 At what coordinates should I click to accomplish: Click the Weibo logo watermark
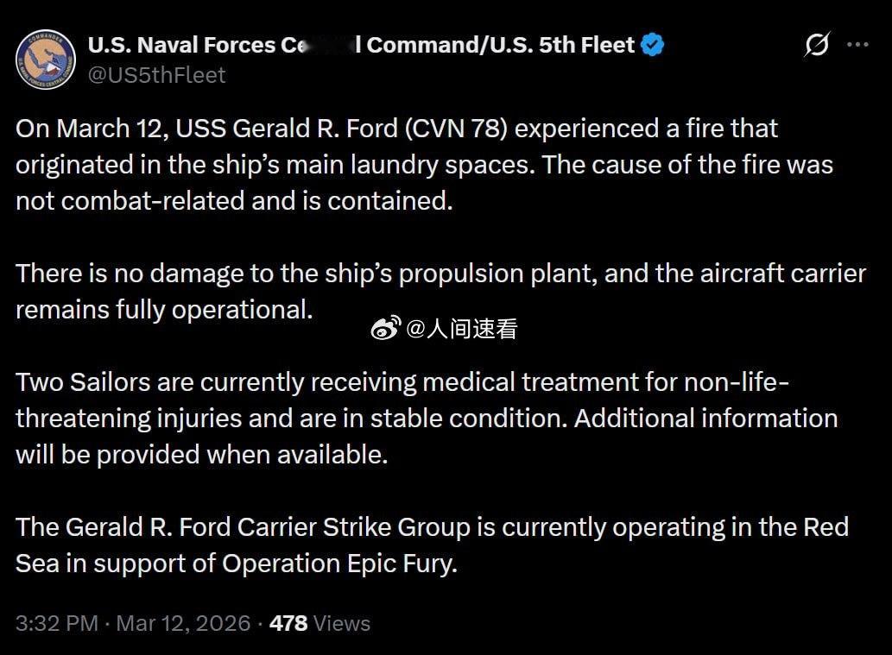(386, 328)
